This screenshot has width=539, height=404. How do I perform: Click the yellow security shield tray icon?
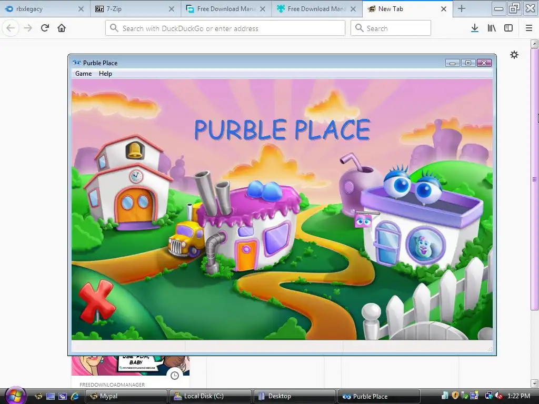(455, 396)
